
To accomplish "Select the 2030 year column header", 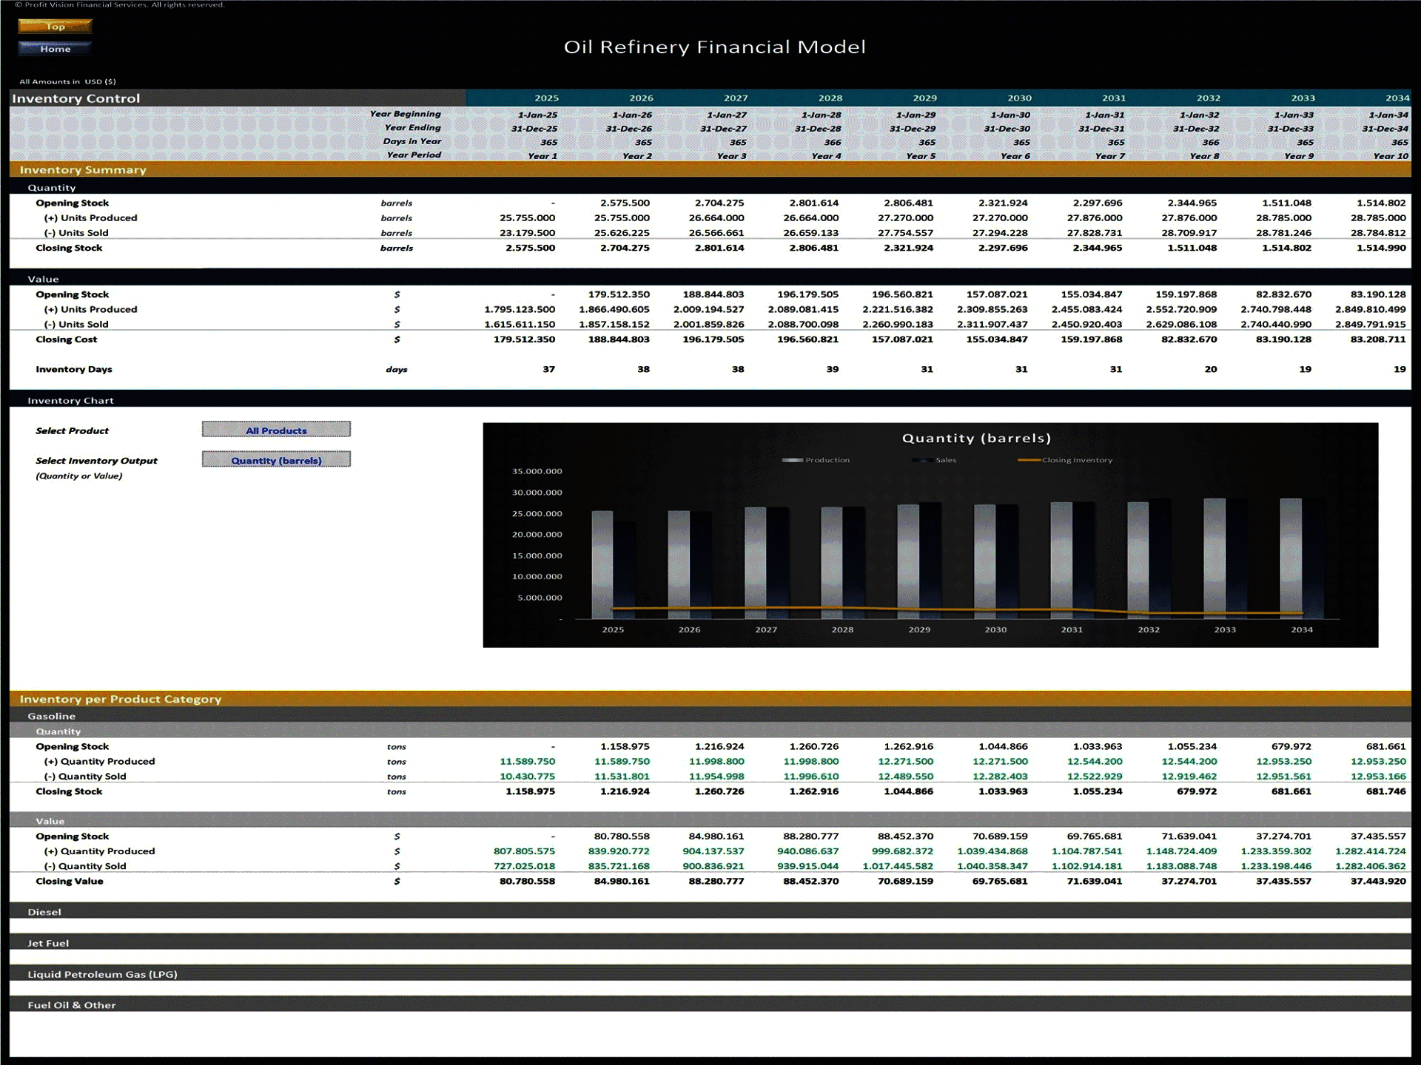I will (1019, 98).
